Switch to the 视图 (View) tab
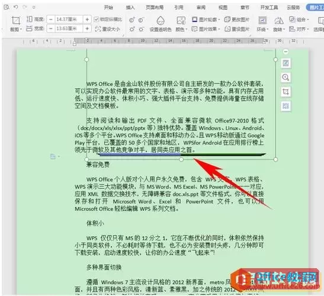Image resolution: width=324 pixels, height=296 pixels. point(223,8)
